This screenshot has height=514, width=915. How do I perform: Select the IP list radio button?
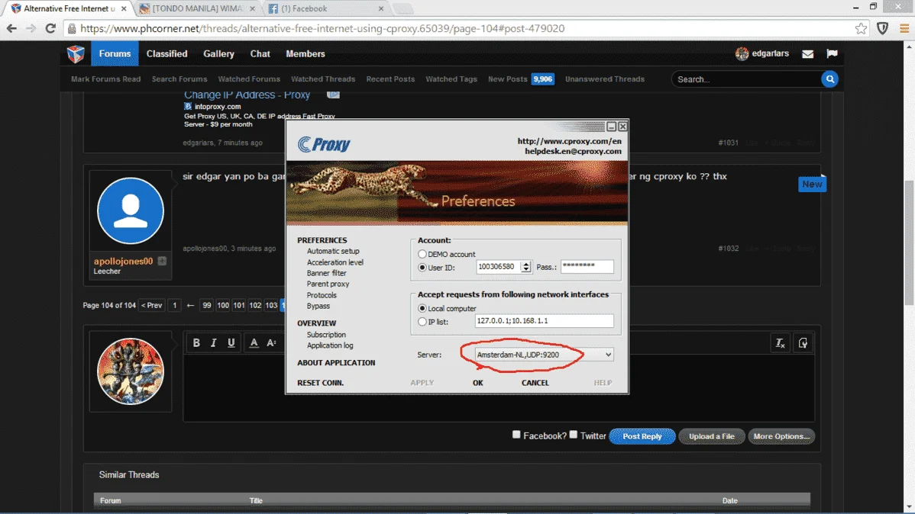[x=422, y=322]
